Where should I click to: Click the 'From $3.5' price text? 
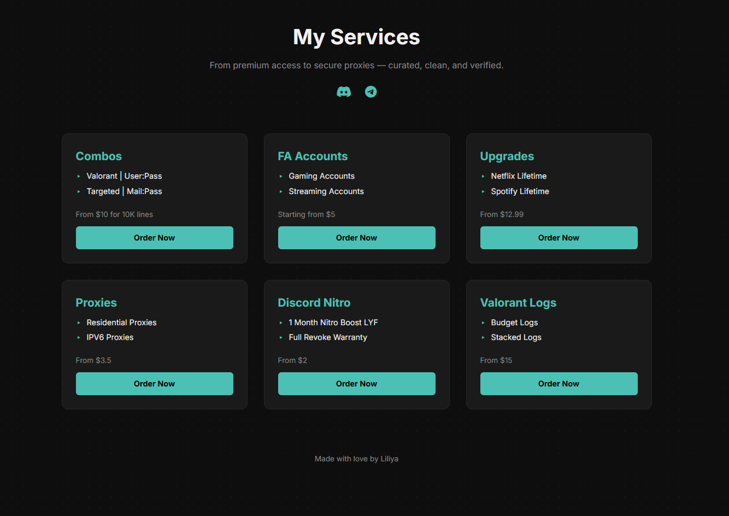point(93,360)
